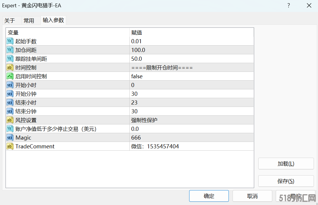
Task: Click the ab icon next to TradeComment
Action: click(x=10, y=146)
